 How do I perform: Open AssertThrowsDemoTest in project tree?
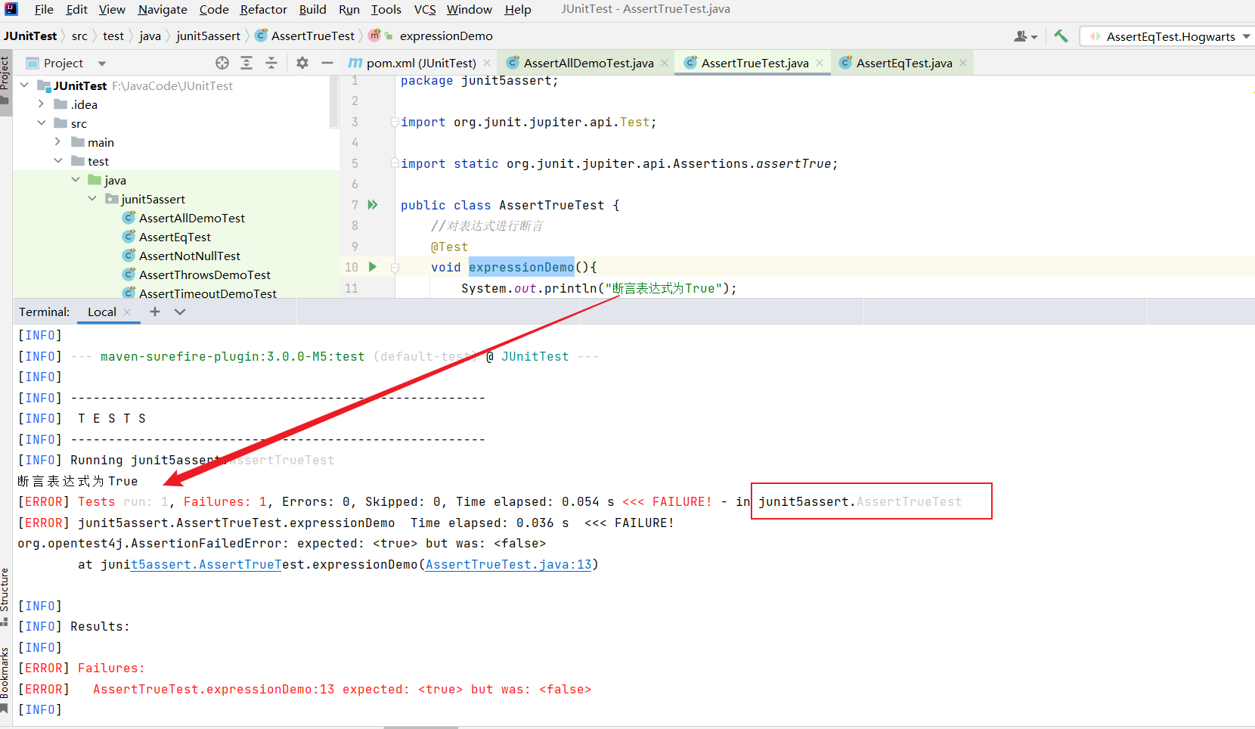pyautogui.click(x=204, y=275)
